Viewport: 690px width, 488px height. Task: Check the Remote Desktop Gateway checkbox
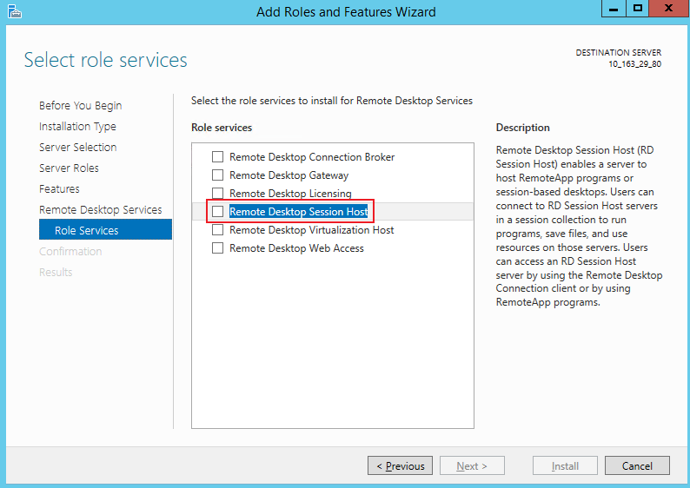217,175
